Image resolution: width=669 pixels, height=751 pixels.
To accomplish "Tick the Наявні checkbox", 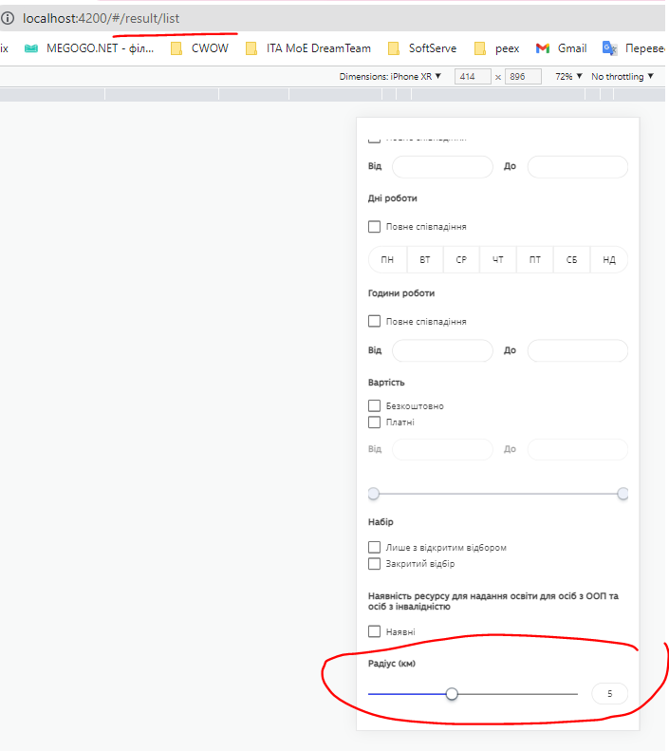I will pyautogui.click(x=374, y=631).
